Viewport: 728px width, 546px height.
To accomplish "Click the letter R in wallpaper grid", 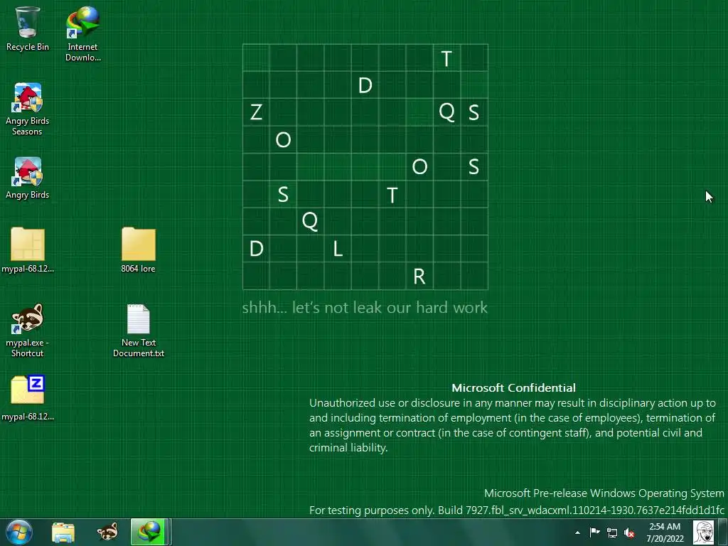I will (419, 277).
